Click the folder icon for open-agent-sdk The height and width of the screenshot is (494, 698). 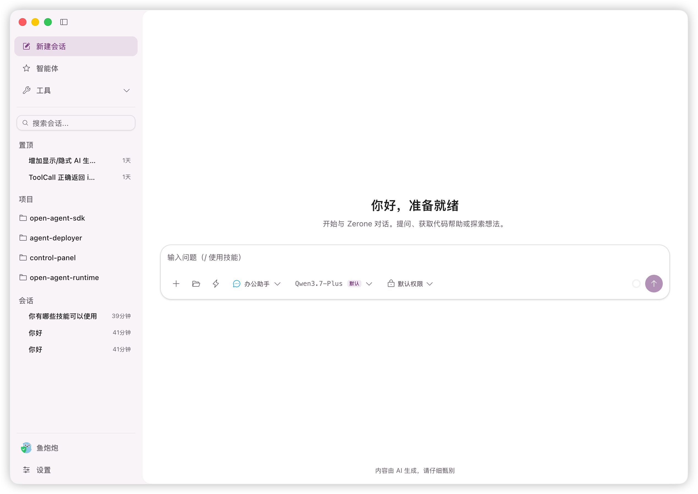[23, 218]
